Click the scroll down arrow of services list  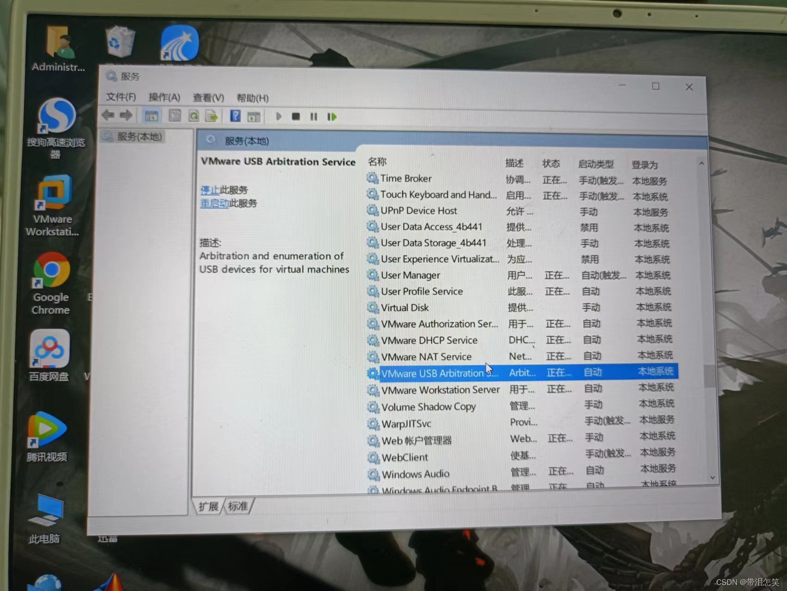[x=712, y=477]
